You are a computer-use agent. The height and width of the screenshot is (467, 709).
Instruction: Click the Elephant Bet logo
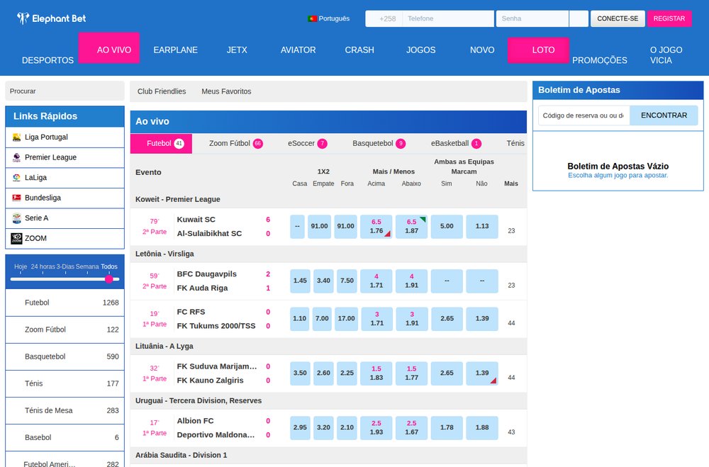(x=51, y=18)
